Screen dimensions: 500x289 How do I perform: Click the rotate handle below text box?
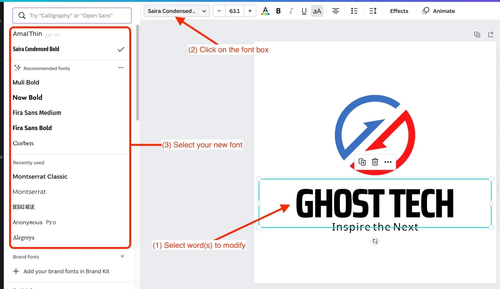(x=375, y=241)
